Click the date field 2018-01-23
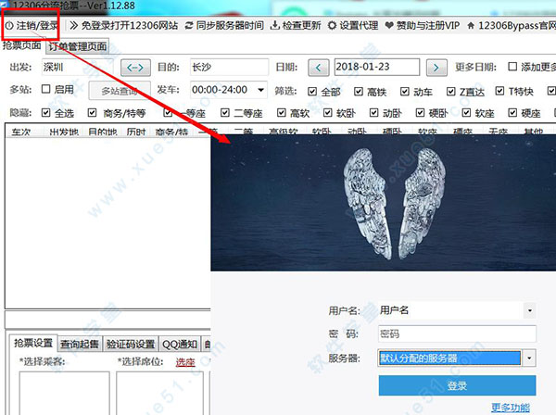The width and height of the screenshot is (556, 415). click(377, 67)
